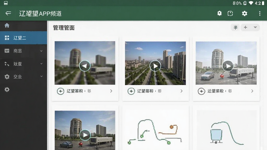The width and height of the screenshot is (267, 150).
Task: Click the plus-circle icon on the top-right card
Action: [201, 91]
